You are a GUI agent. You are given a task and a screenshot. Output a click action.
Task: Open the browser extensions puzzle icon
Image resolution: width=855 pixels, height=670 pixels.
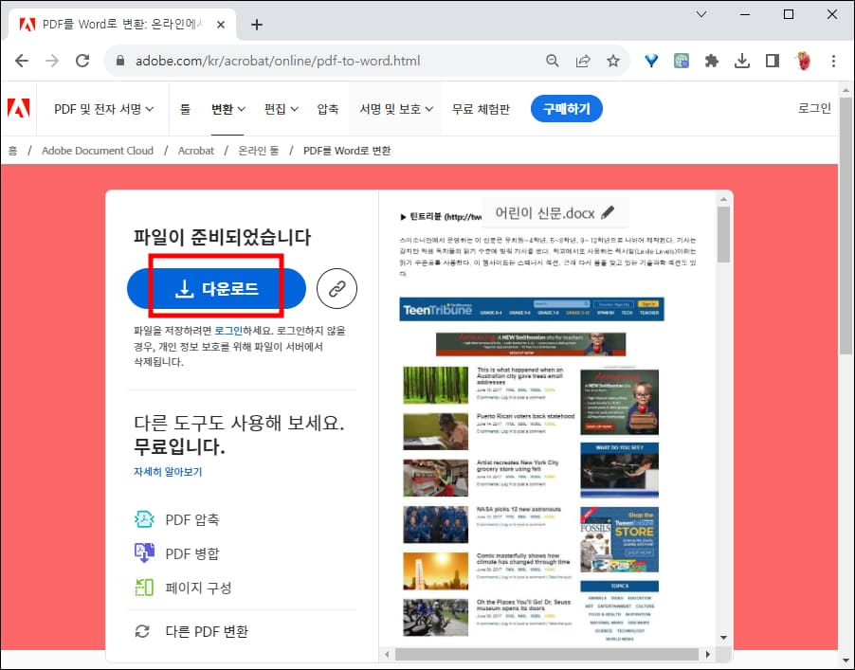712,59
